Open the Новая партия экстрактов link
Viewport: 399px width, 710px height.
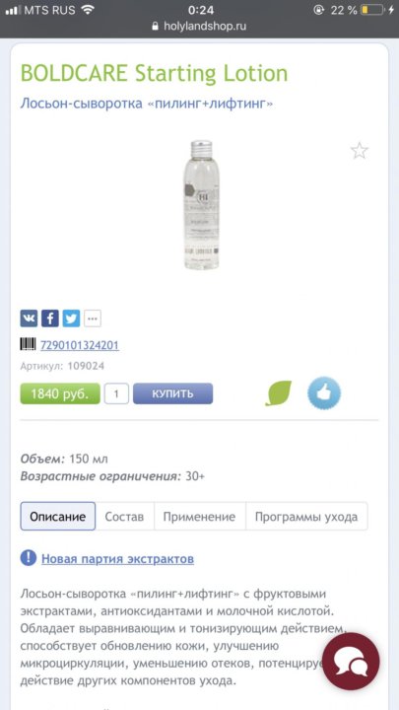(117, 559)
